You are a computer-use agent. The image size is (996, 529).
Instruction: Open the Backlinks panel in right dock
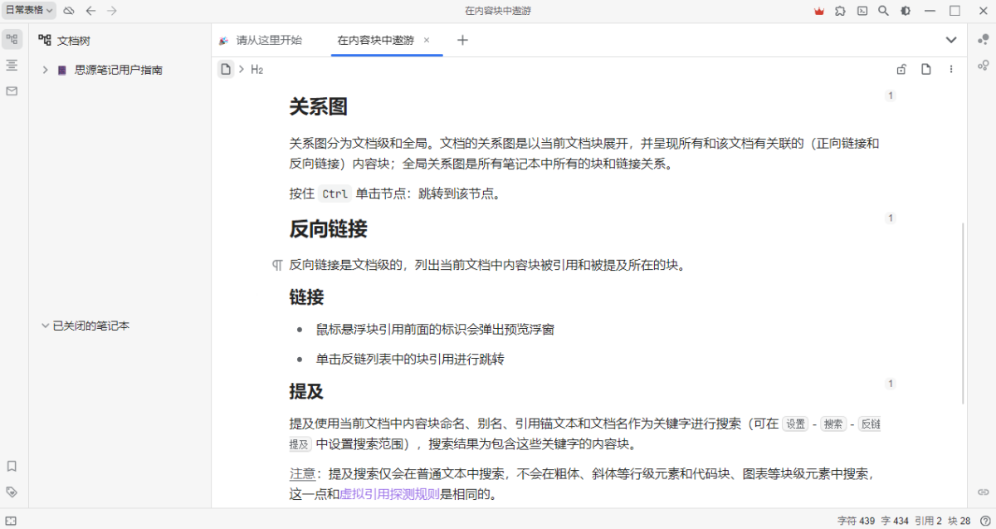pos(984,492)
